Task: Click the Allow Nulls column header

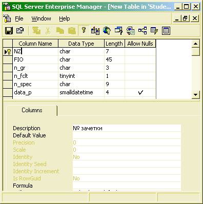Action: tap(140, 44)
